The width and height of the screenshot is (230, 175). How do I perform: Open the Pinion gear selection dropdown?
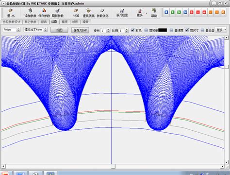click(11, 30)
